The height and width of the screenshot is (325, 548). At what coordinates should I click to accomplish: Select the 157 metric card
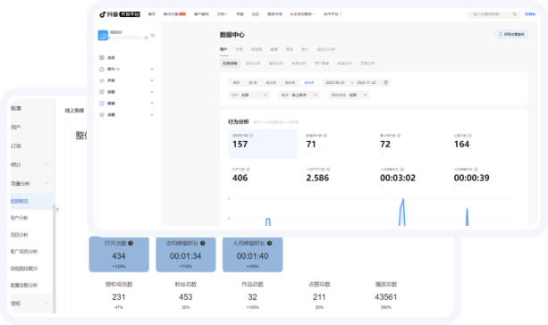click(x=263, y=144)
